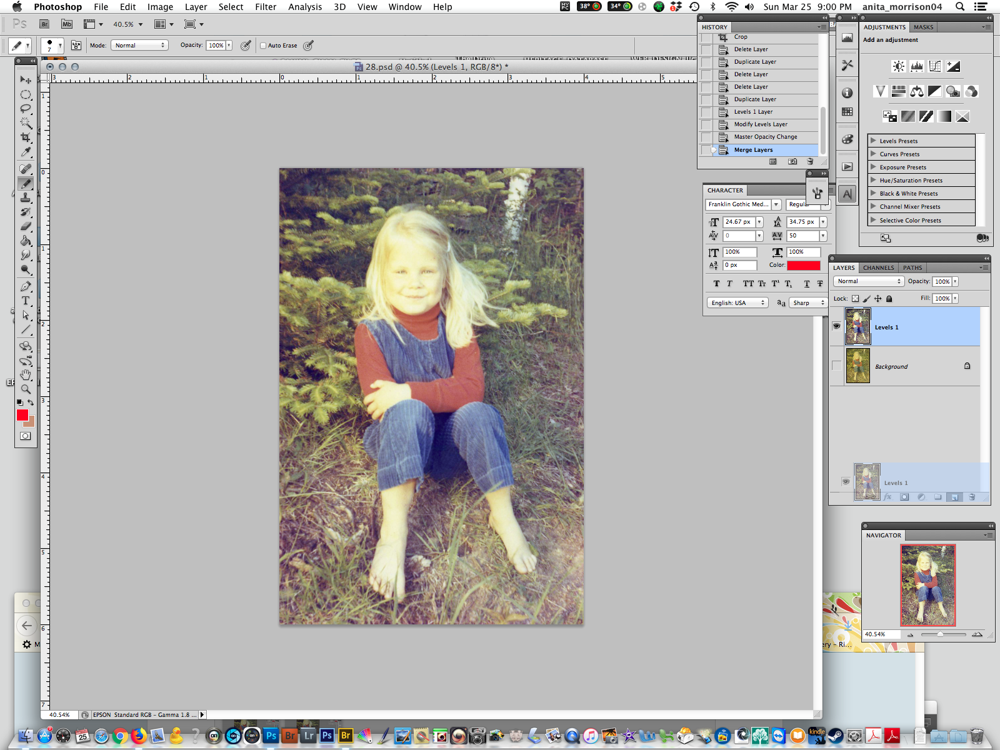Expand Black & White Presets list
Viewport: 1000px width, 750px height.
tap(874, 193)
